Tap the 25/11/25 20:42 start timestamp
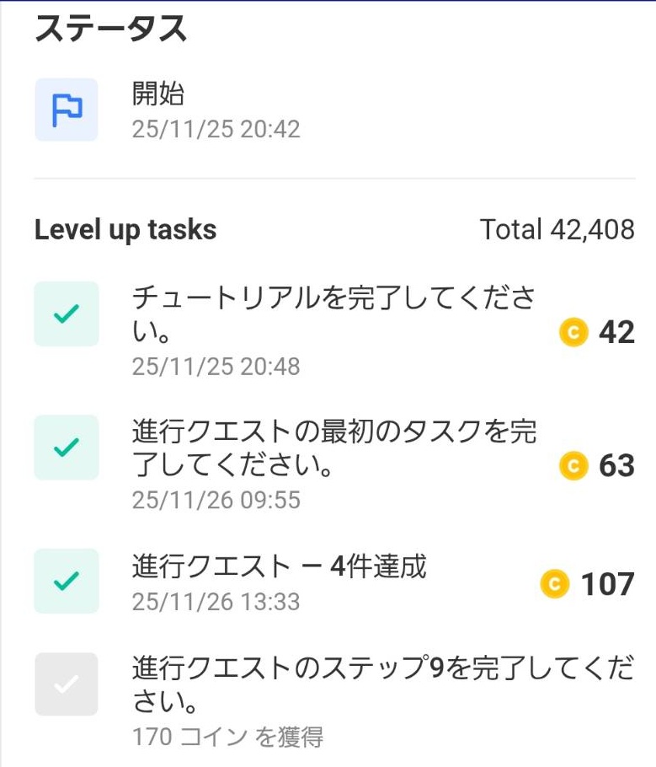The width and height of the screenshot is (656, 767). coord(216,129)
